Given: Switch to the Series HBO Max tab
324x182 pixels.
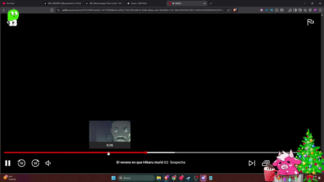Looking at the screenshot, I should coord(146,3).
